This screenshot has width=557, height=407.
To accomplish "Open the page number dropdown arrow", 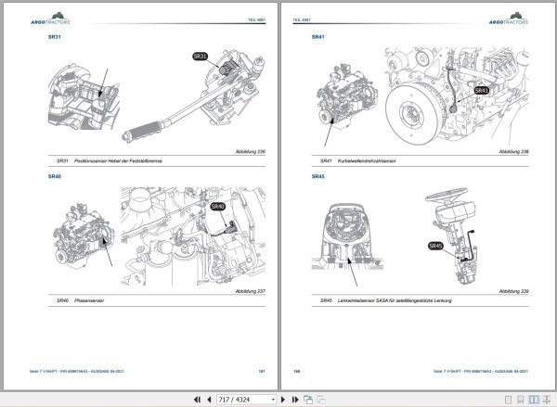I will coord(273,400).
